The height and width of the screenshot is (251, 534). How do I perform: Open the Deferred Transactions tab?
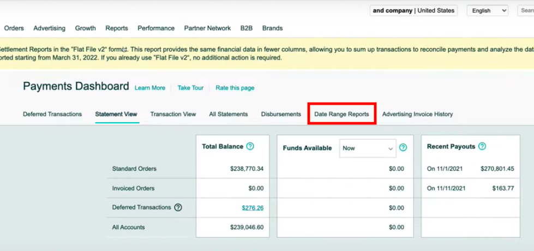[x=52, y=114]
